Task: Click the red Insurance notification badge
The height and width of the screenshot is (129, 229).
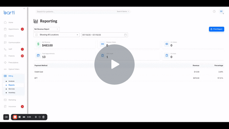Action: click(x=22, y=106)
